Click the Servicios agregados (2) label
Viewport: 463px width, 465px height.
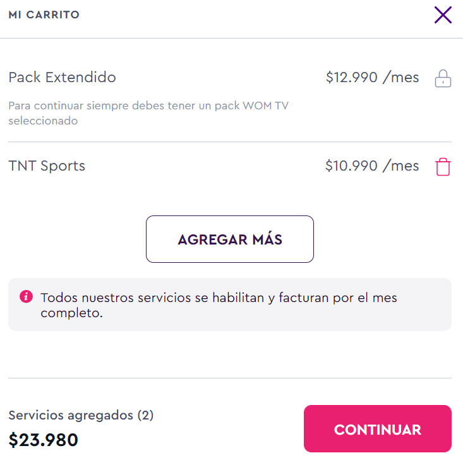coord(81,415)
